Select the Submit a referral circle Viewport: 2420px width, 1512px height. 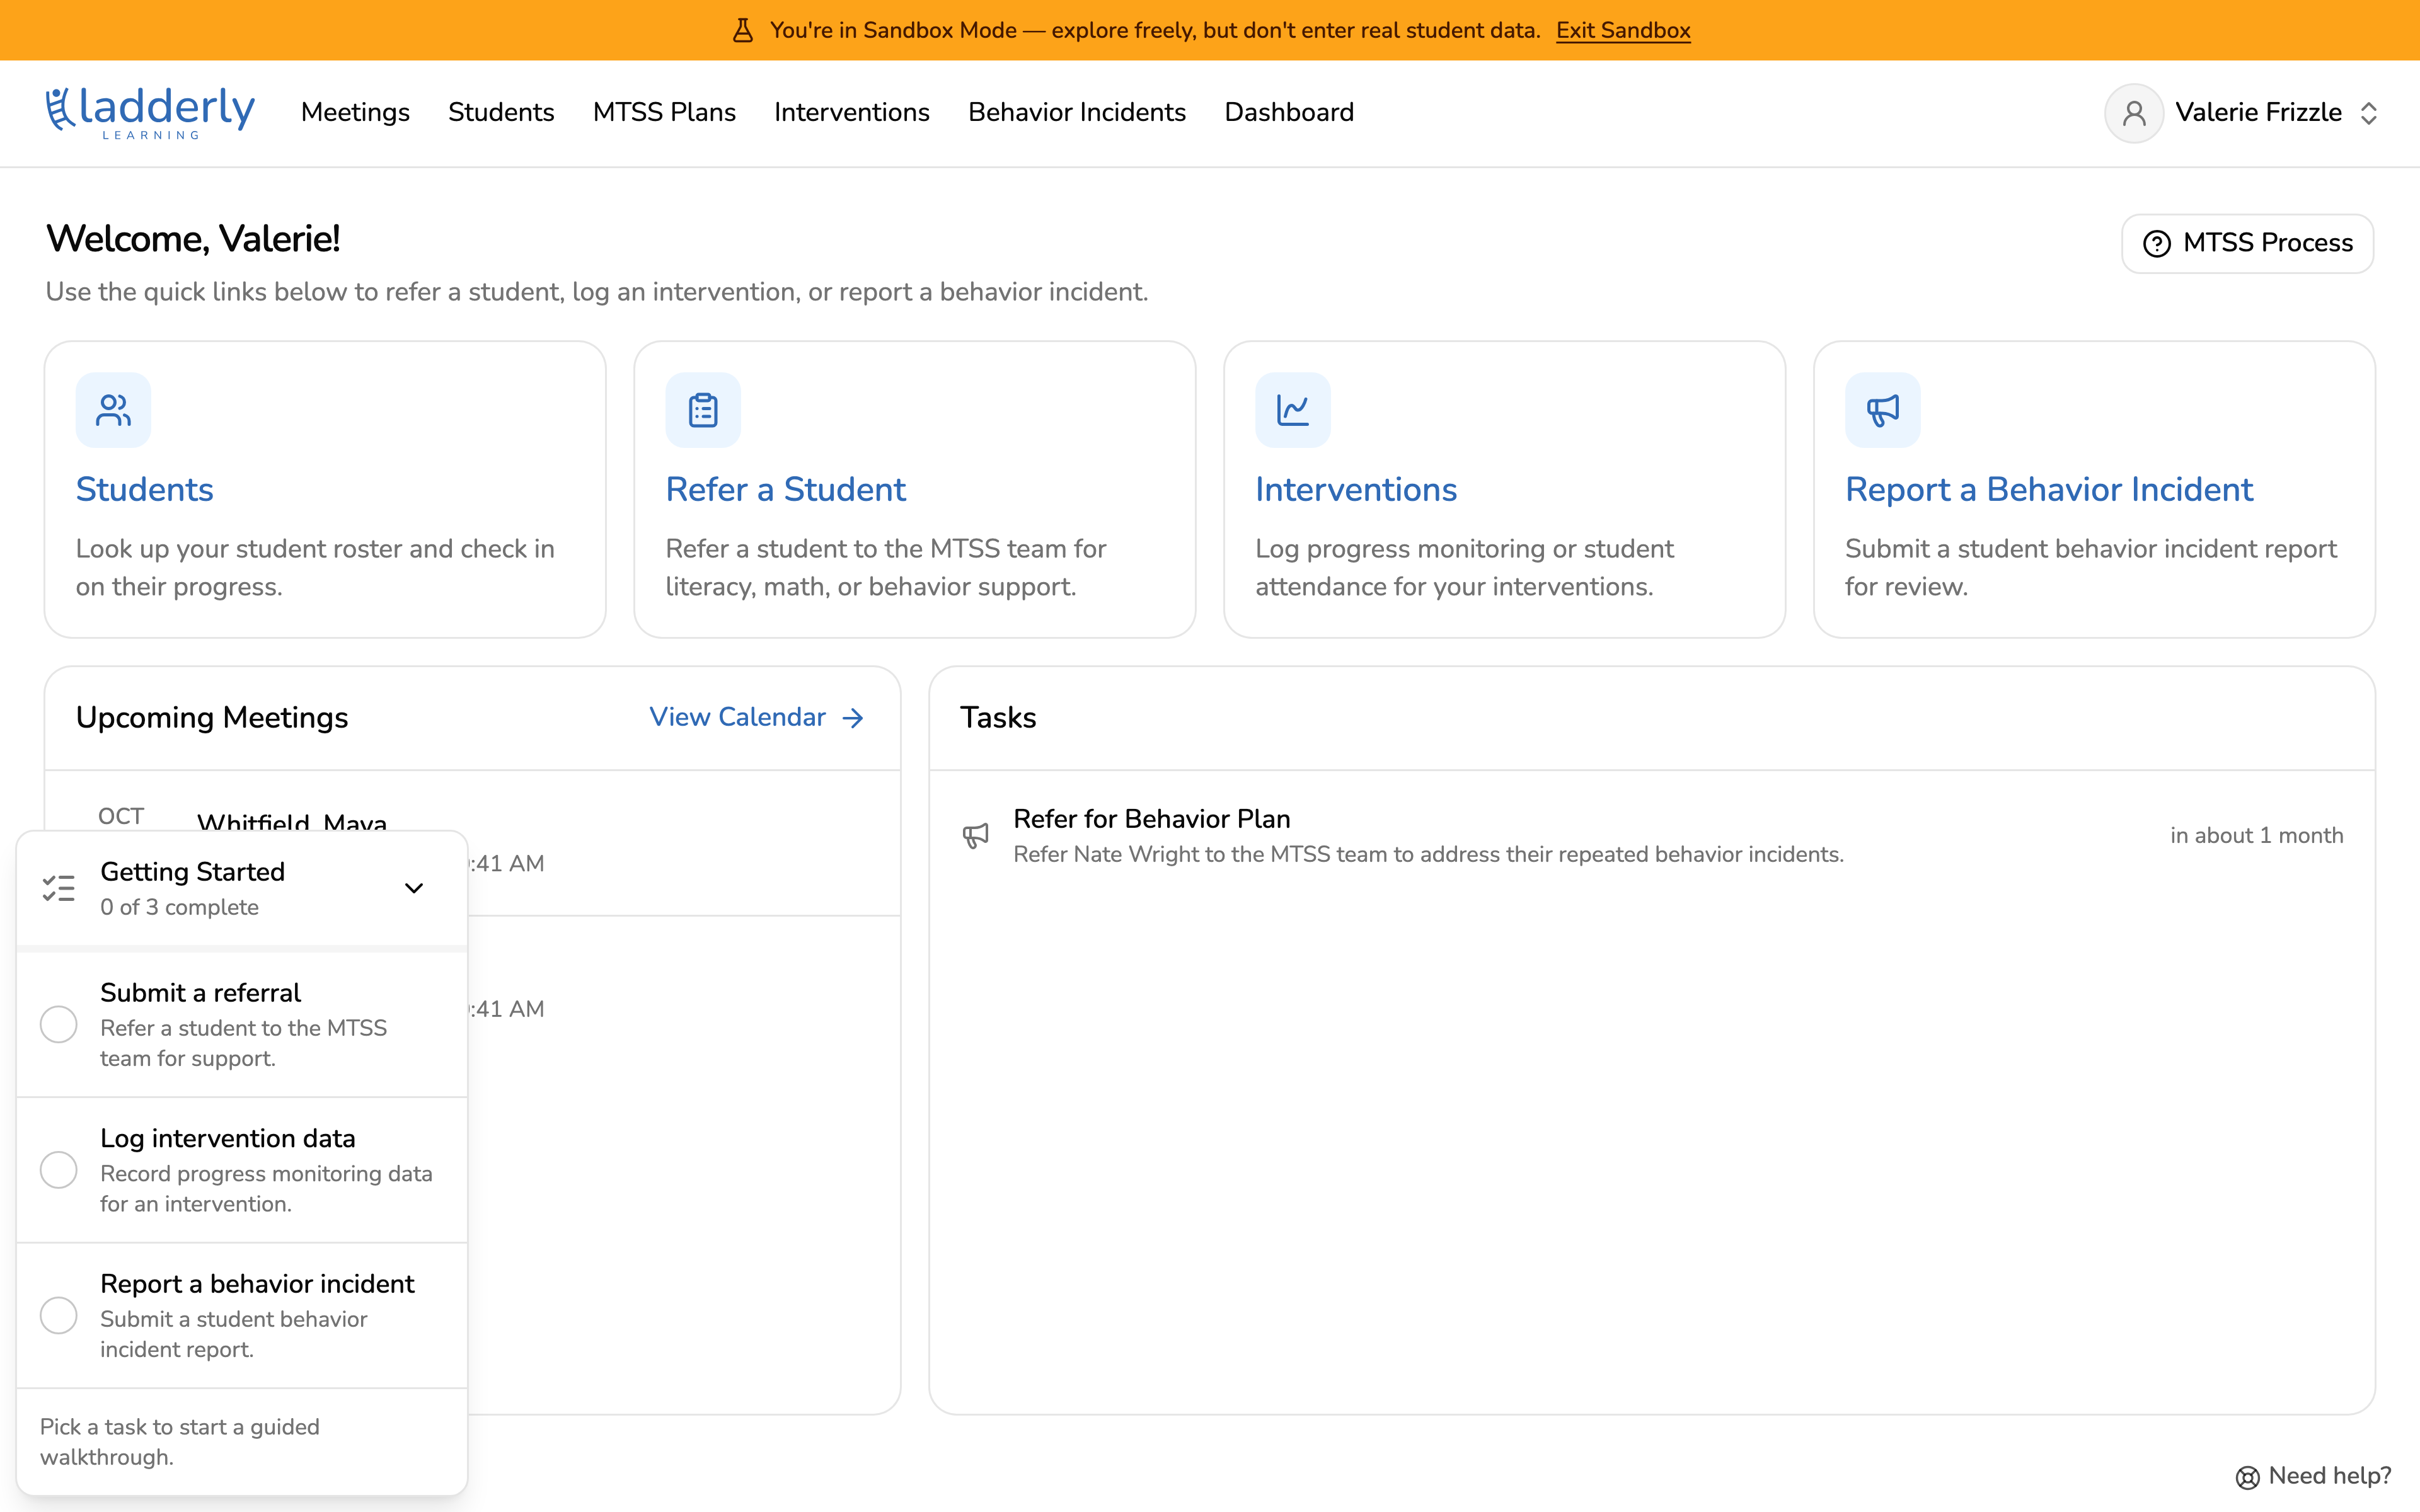(59, 1024)
